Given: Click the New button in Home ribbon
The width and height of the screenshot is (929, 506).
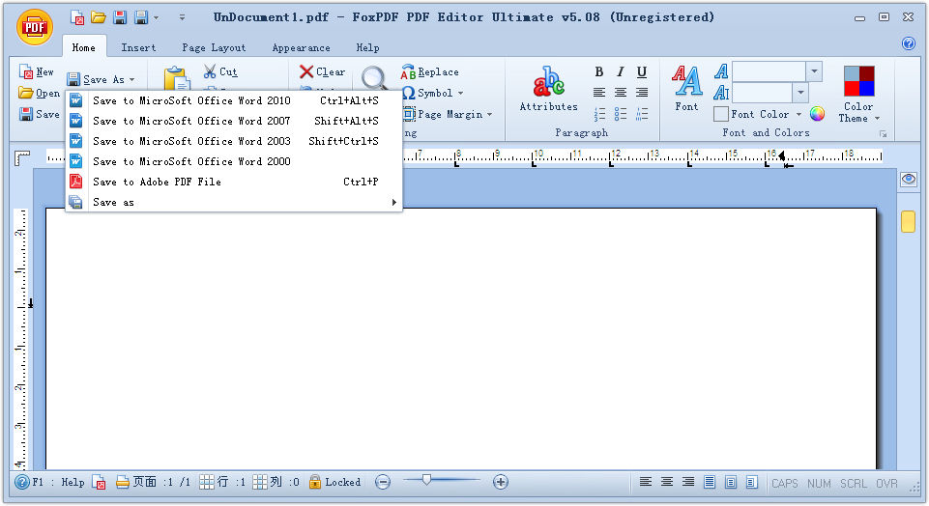Looking at the screenshot, I should click(x=36, y=71).
